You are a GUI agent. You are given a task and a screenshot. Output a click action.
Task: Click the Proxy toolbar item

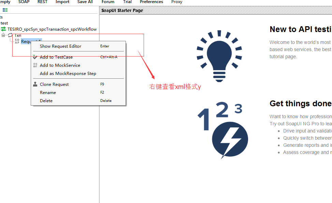point(177,2)
